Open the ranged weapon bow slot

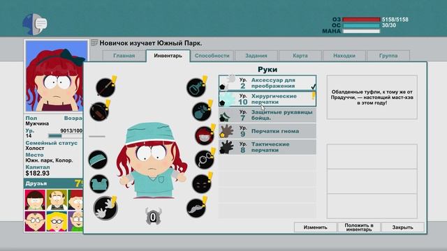coord(99,112)
